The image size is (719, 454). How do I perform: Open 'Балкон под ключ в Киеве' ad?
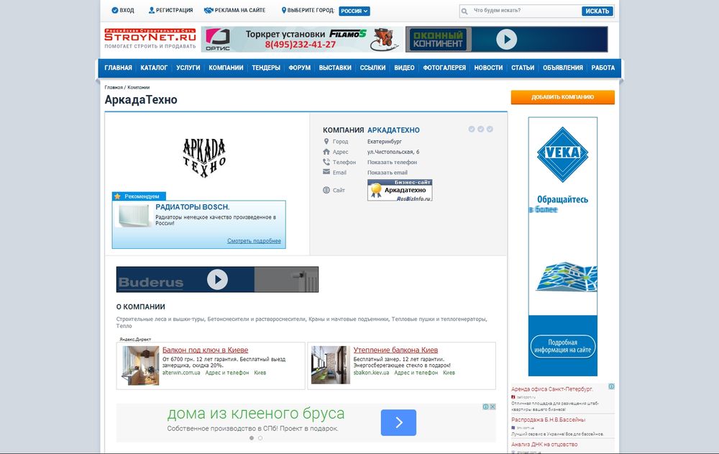[205, 350]
